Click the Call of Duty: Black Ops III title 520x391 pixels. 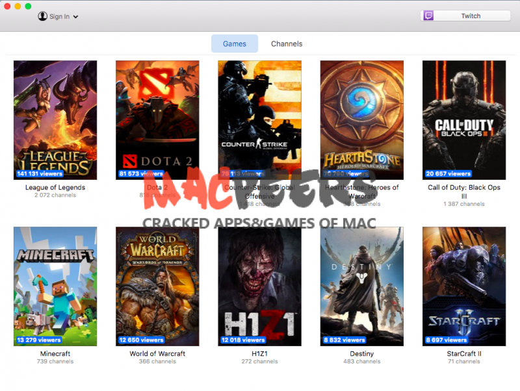(464, 192)
